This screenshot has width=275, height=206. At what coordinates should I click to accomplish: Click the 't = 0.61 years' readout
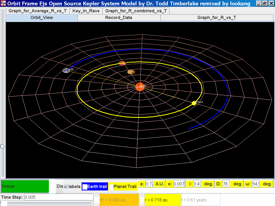click(200, 200)
